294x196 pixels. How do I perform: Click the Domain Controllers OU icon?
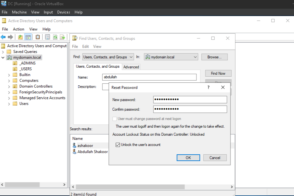15,86
